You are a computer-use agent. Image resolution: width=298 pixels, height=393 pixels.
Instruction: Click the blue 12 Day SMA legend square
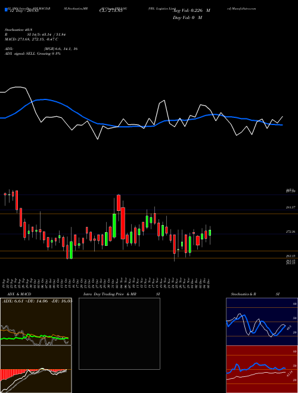pyautogui.click(x=6, y=10)
